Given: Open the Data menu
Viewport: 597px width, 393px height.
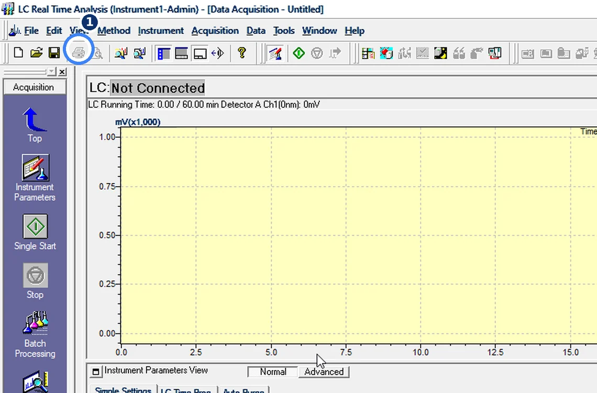Looking at the screenshot, I should [x=256, y=30].
